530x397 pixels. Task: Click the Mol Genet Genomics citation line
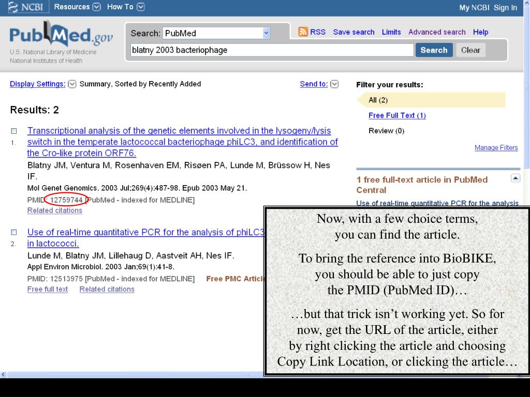point(137,188)
